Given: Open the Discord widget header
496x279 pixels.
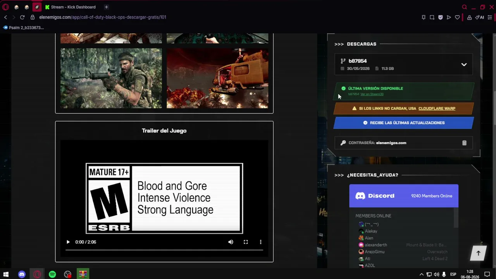Looking at the screenshot, I should 404,196.
